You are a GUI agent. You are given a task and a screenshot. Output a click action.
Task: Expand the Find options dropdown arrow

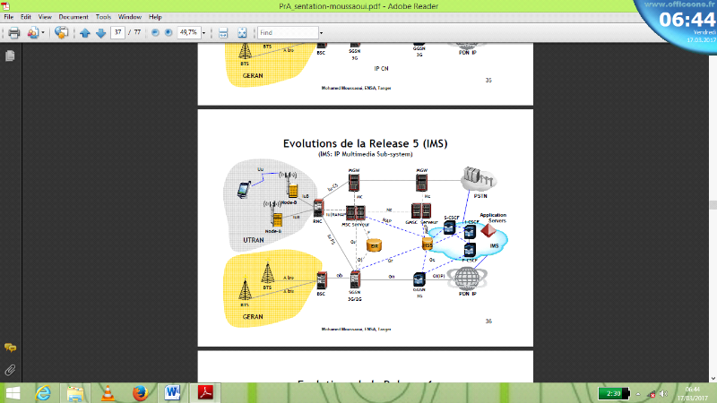321,33
